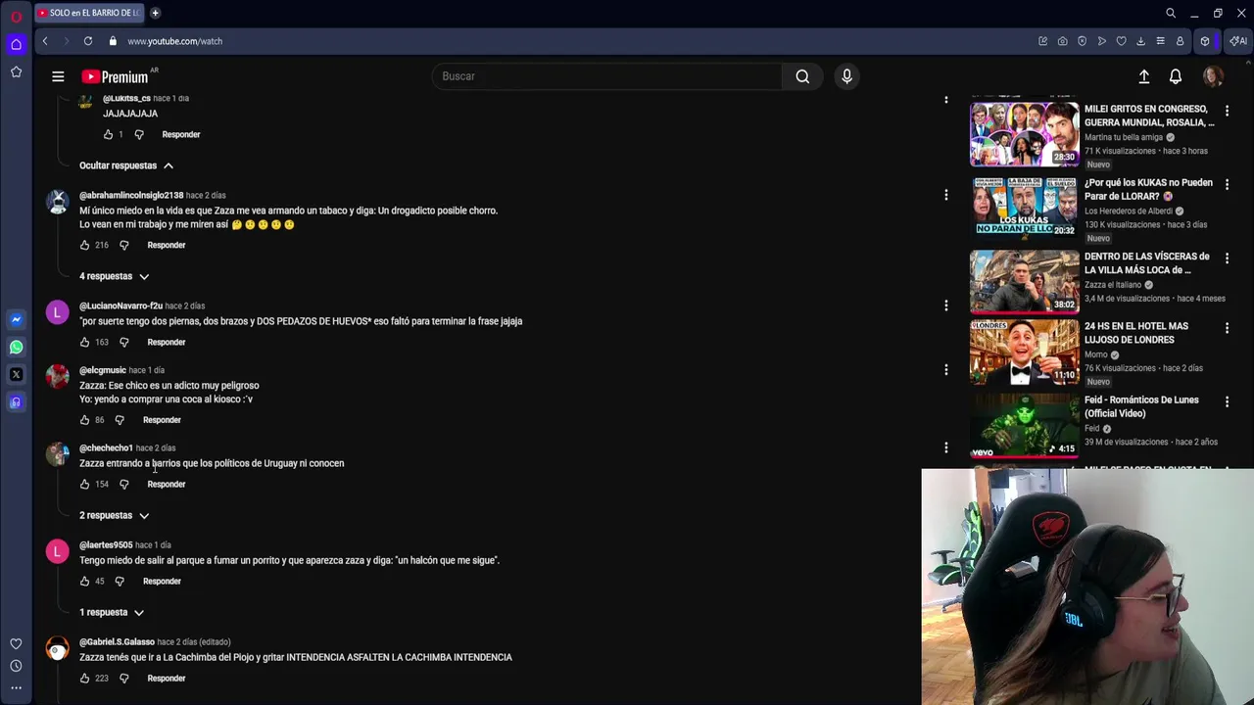Like the JAJAJAJAJA reply

pyautogui.click(x=108, y=134)
